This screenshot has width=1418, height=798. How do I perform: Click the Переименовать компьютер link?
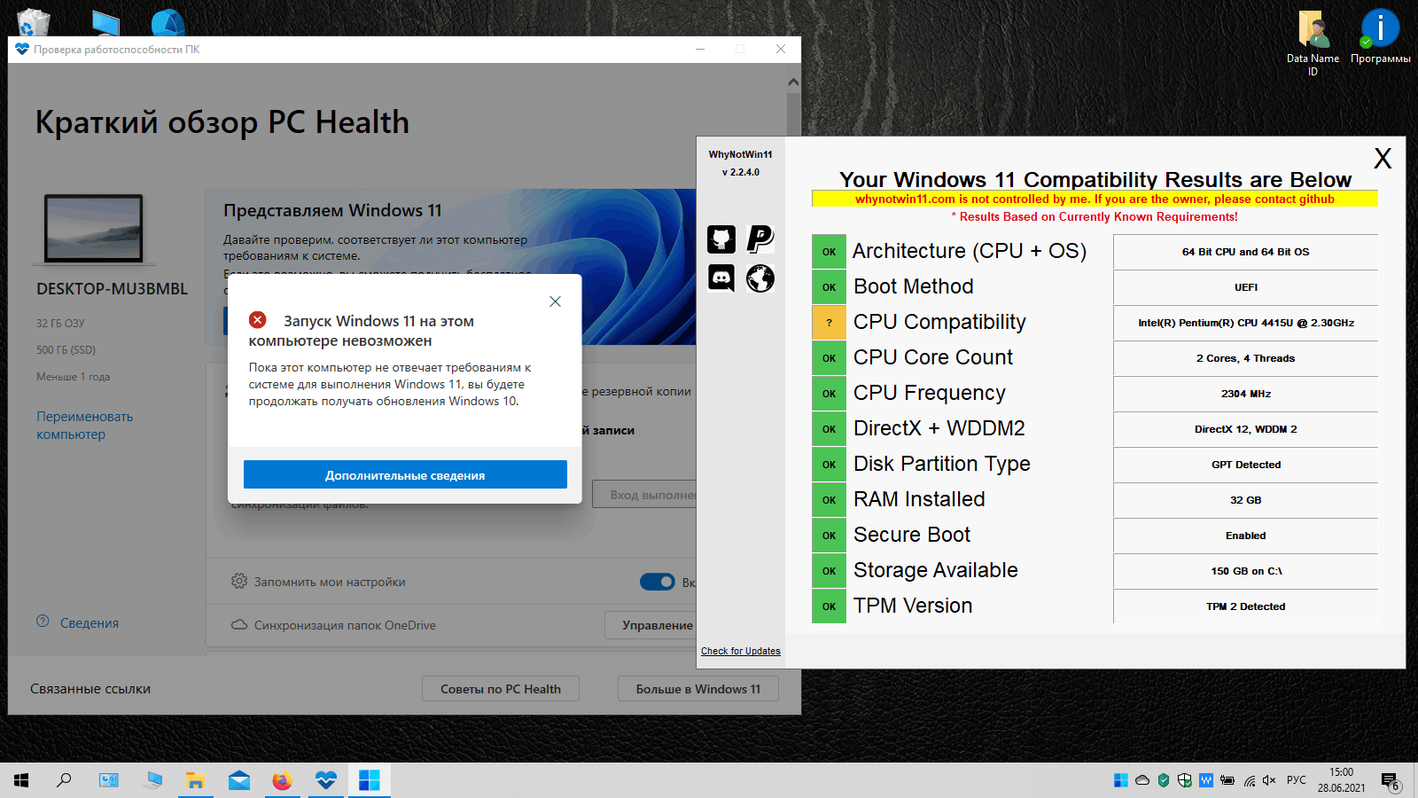[x=84, y=426]
